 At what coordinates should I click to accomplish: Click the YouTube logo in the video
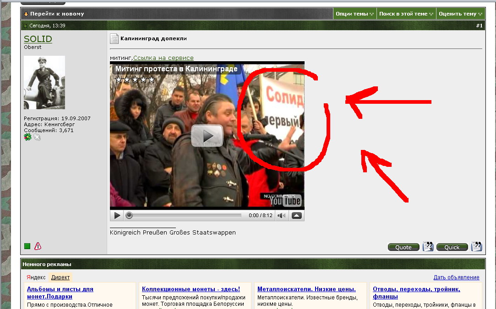pos(285,201)
